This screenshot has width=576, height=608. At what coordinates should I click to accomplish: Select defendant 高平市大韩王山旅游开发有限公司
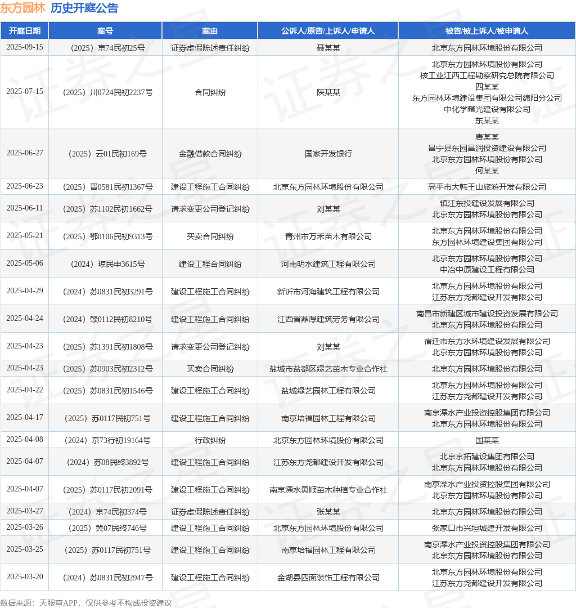pyautogui.click(x=487, y=187)
